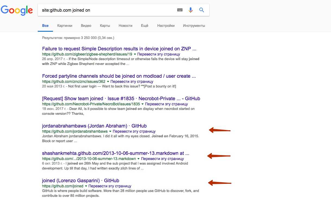Open the Карты tab

click(x=105, y=26)
